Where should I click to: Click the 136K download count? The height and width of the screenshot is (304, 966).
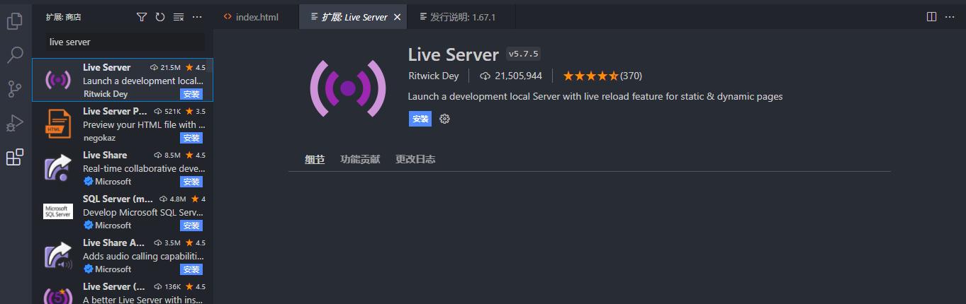click(x=167, y=287)
